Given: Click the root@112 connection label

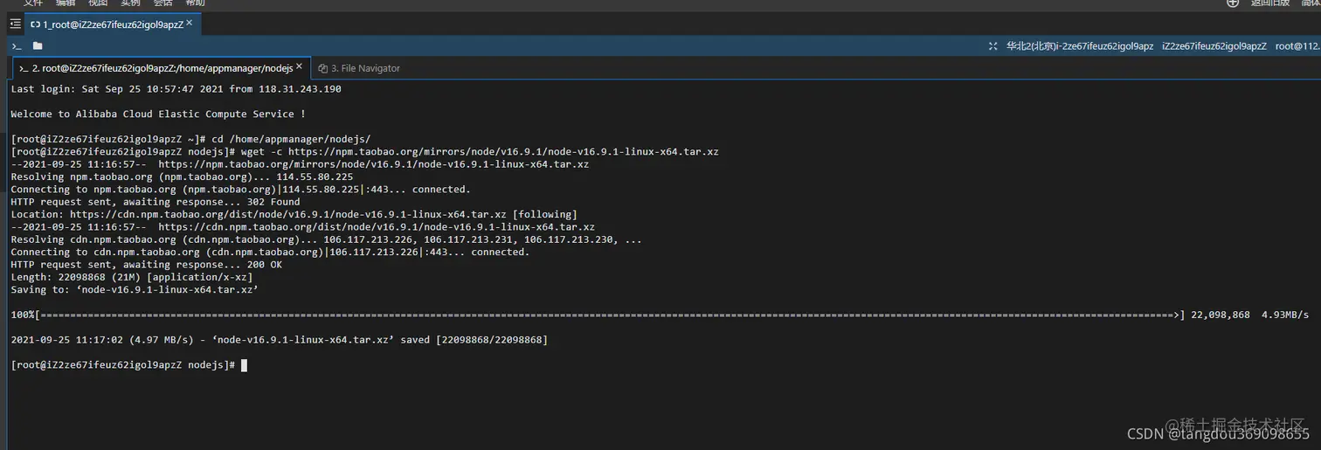Looking at the screenshot, I should [1297, 46].
